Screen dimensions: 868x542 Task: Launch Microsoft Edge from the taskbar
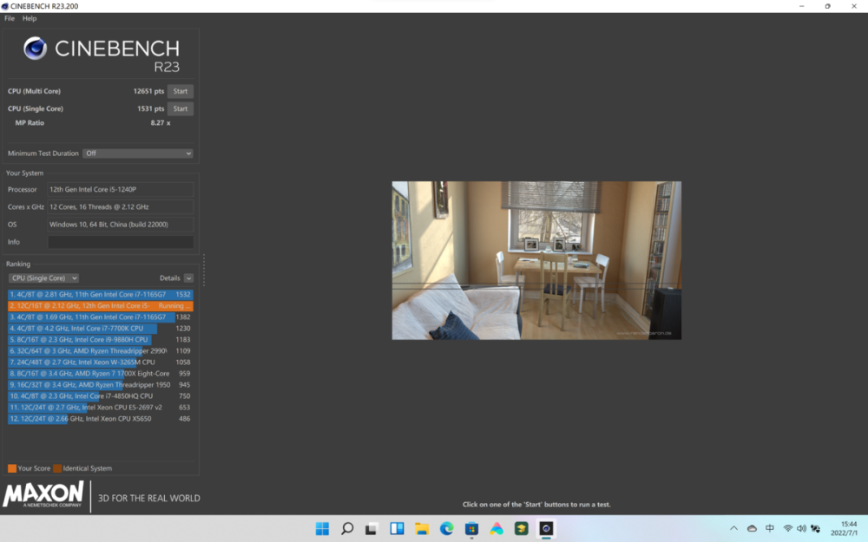(x=447, y=529)
